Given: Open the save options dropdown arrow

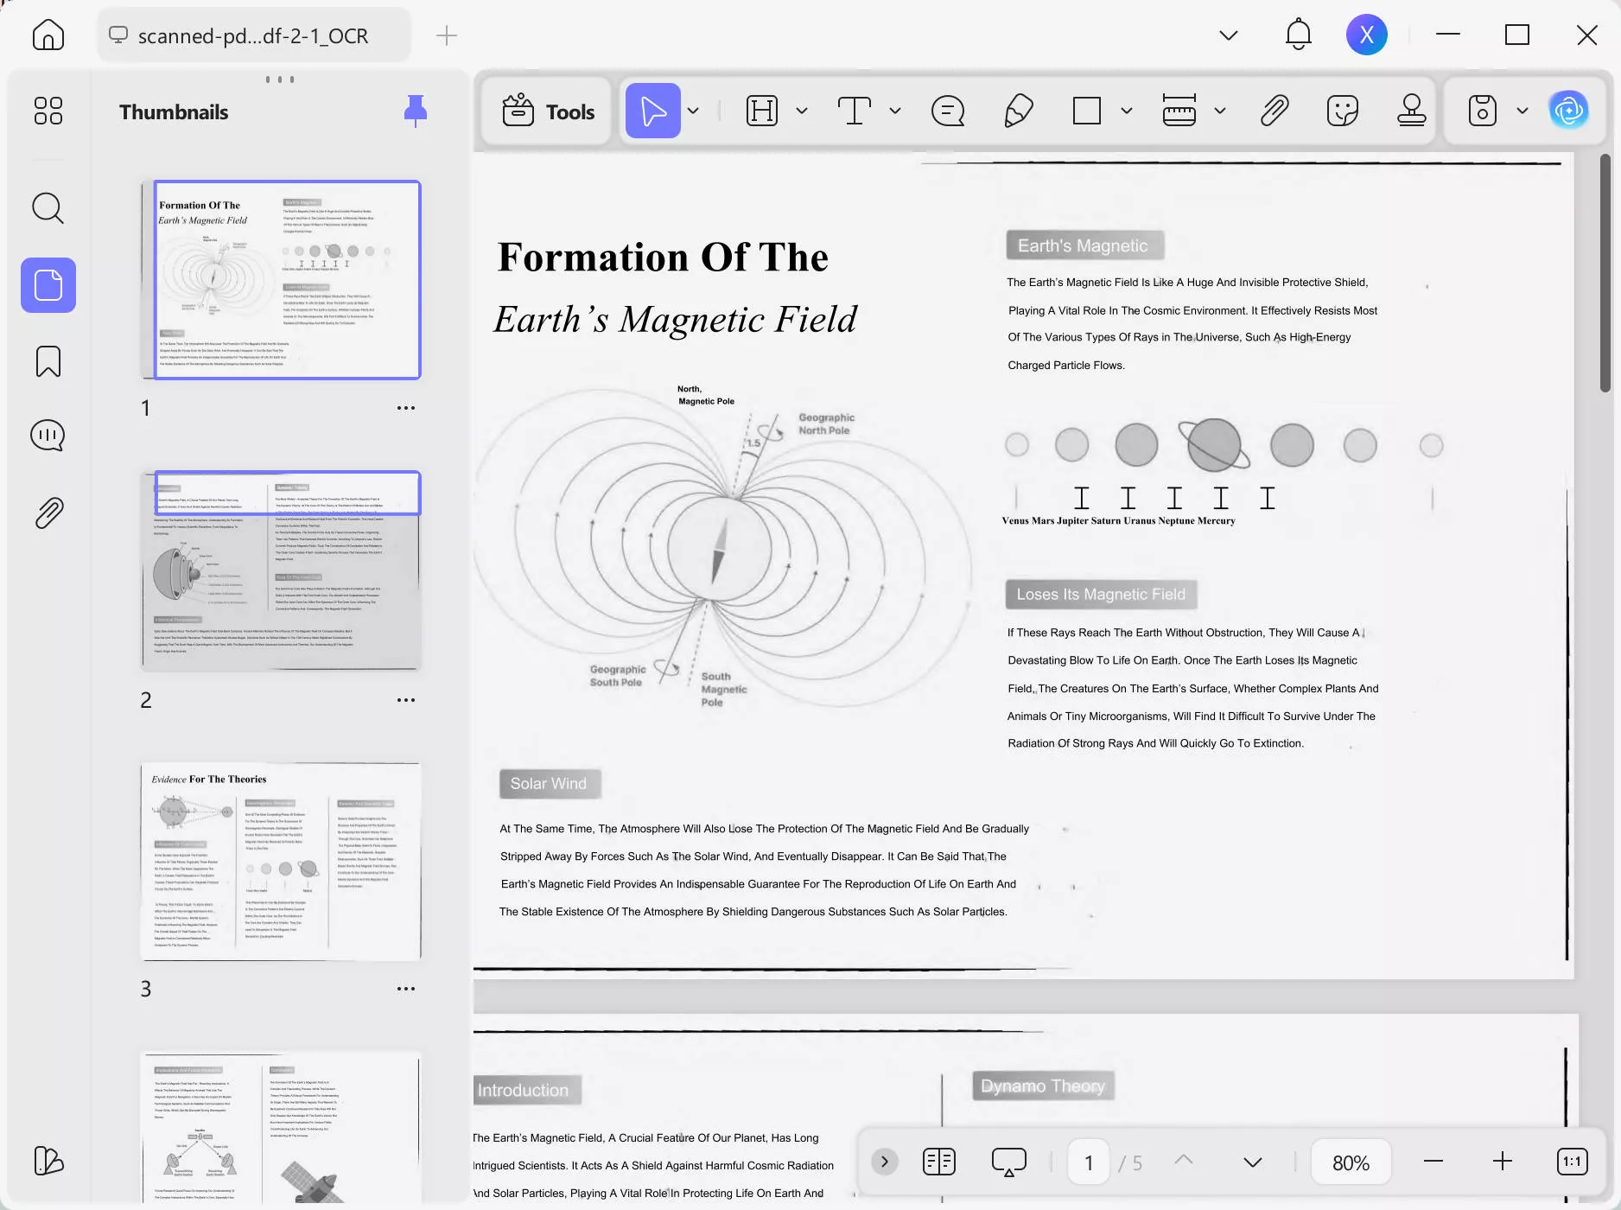Looking at the screenshot, I should [1522, 111].
